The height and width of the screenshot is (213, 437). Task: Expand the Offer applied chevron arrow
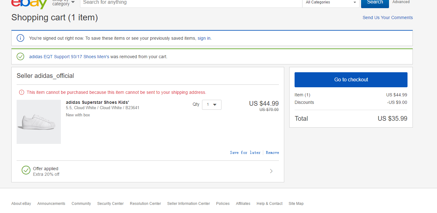(x=271, y=171)
